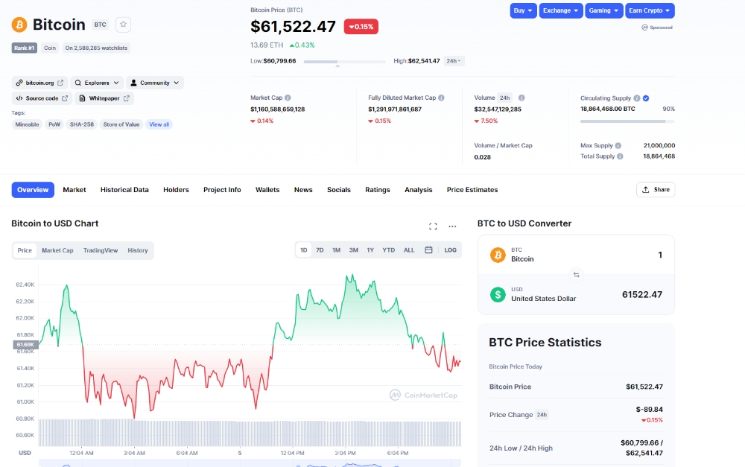
Task: Click the external link icon beside Whitepaper
Action: pyautogui.click(x=127, y=98)
